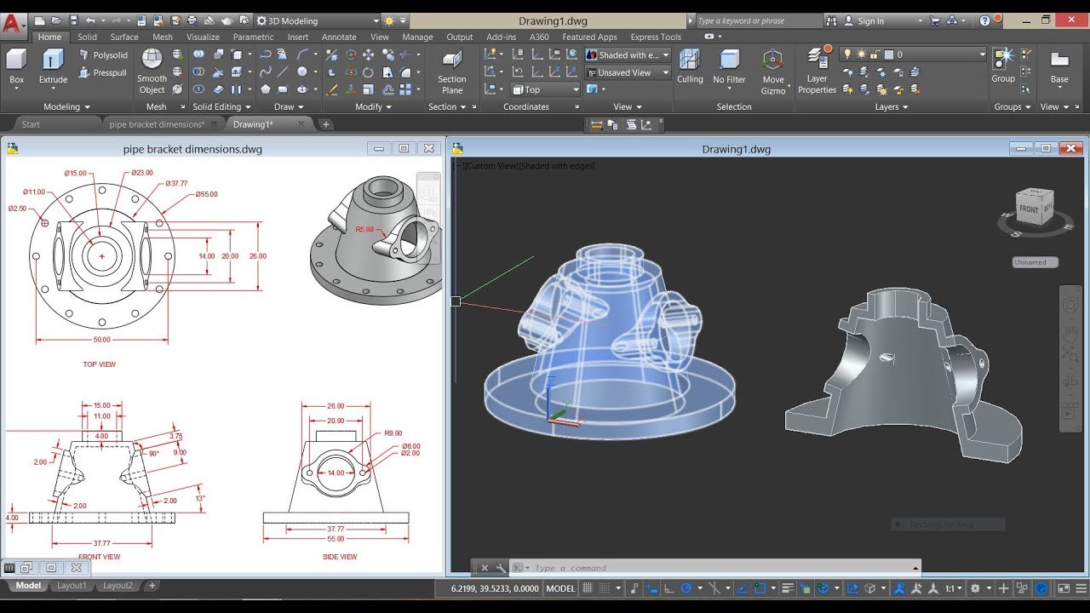The width and height of the screenshot is (1090, 613).
Task: Open the layer 0 dropdown list
Action: coord(913,54)
